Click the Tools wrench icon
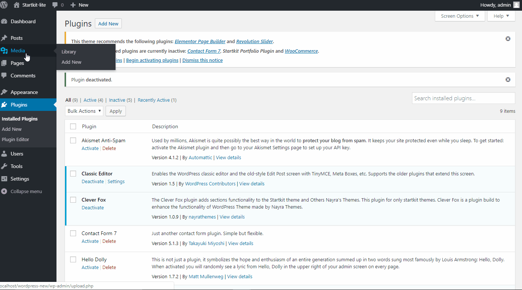This screenshot has height=290, width=522. (x=4, y=166)
